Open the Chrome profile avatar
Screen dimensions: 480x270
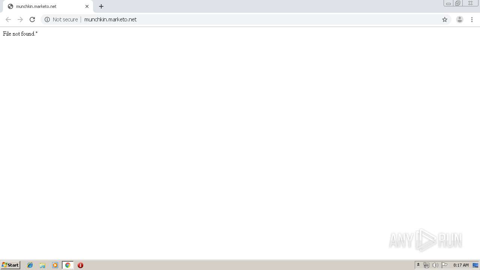coord(459,19)
